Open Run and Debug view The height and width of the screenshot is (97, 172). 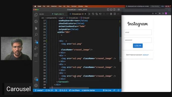coord(36,48)
